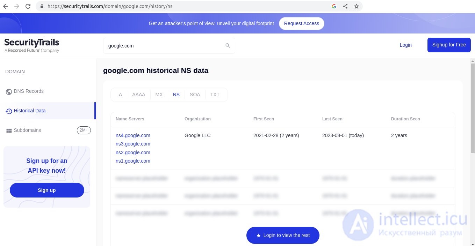Click the page vertical scrollbar thumb
This screenshot has width=475, height=246.
coord(473,108)
